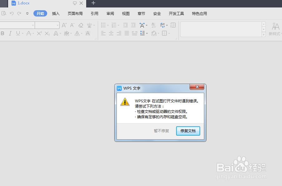The image size is (282, 186).
Task: Open the 页面布局 tab
Action: 75,13
